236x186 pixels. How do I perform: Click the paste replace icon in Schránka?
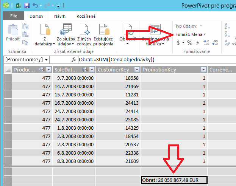point(25,34)
